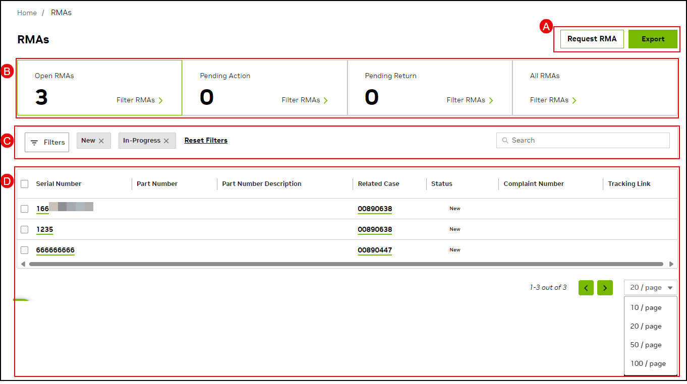The image size is (687, 384).
Task: Select the Pending Action card
Action: click(x=265, y=88)
